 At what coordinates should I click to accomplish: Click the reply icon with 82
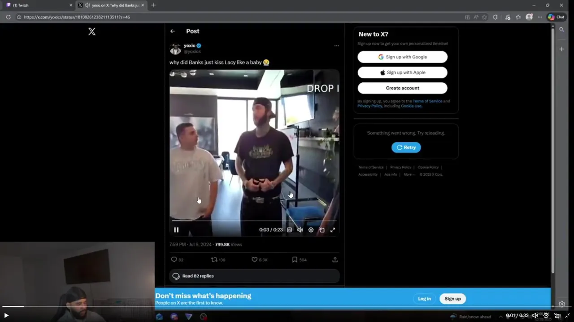pos(174,259)
